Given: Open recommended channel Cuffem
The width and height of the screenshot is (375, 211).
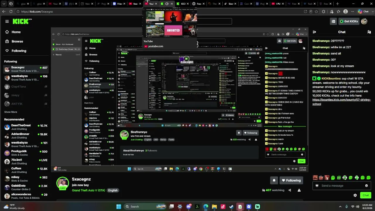Looking at the screenshot, I should 25,170.
